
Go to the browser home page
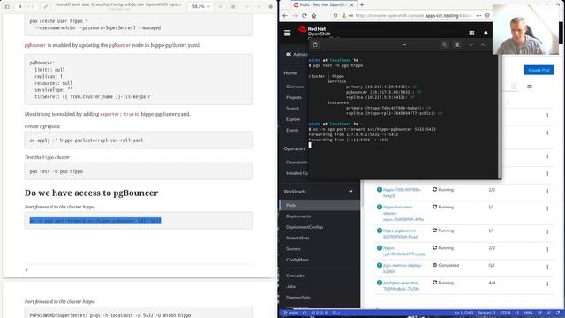click(314, 16)
